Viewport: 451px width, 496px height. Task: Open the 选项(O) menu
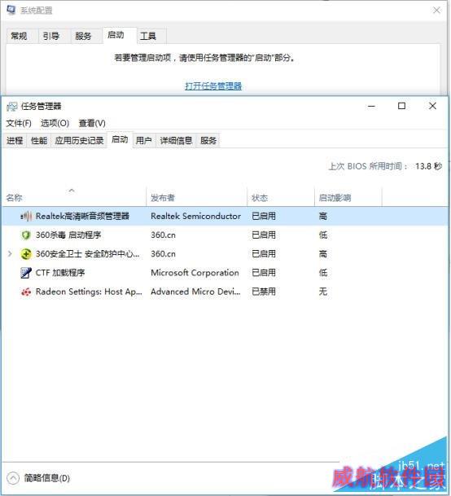(55, 123)
